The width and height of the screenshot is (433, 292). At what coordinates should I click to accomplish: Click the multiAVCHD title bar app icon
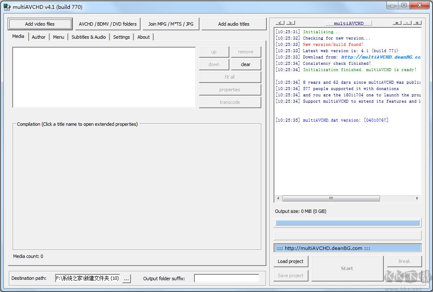pos(7,7)
